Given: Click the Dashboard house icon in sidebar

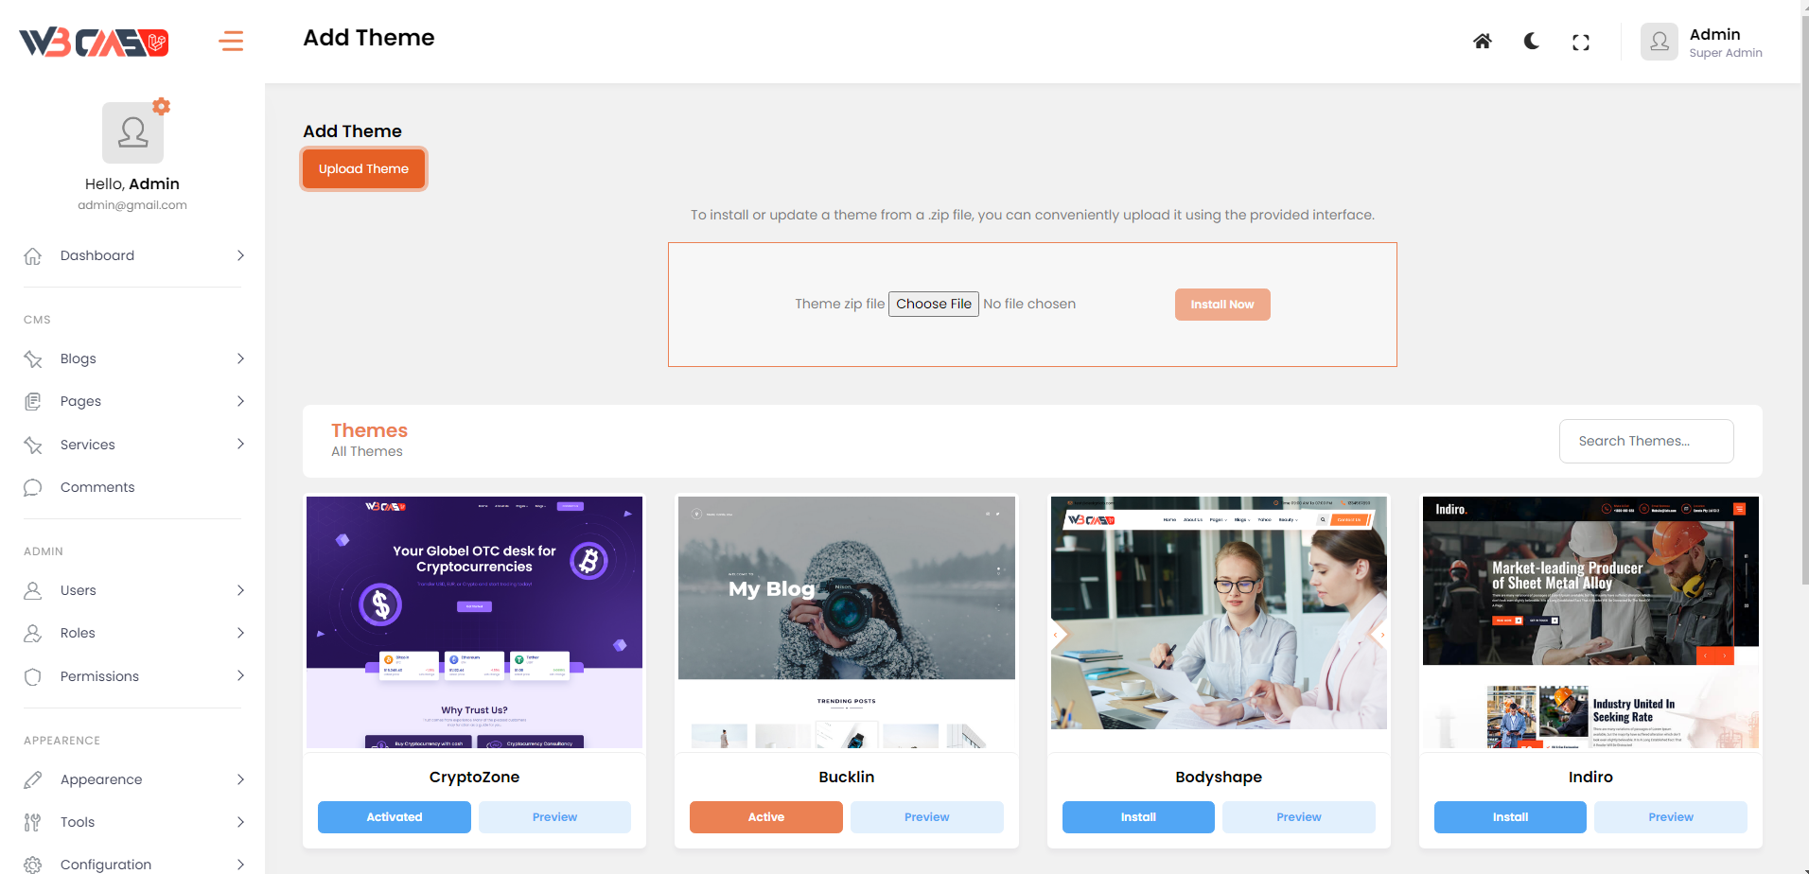Looking at the screenshot, I should [x=33, y=255].
